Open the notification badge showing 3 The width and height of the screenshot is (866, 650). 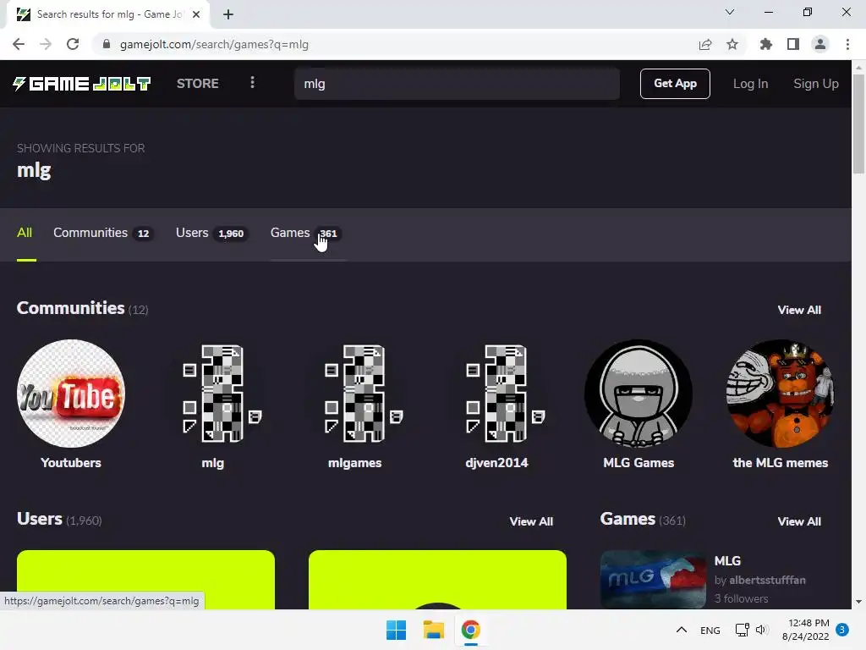[842, 630]
